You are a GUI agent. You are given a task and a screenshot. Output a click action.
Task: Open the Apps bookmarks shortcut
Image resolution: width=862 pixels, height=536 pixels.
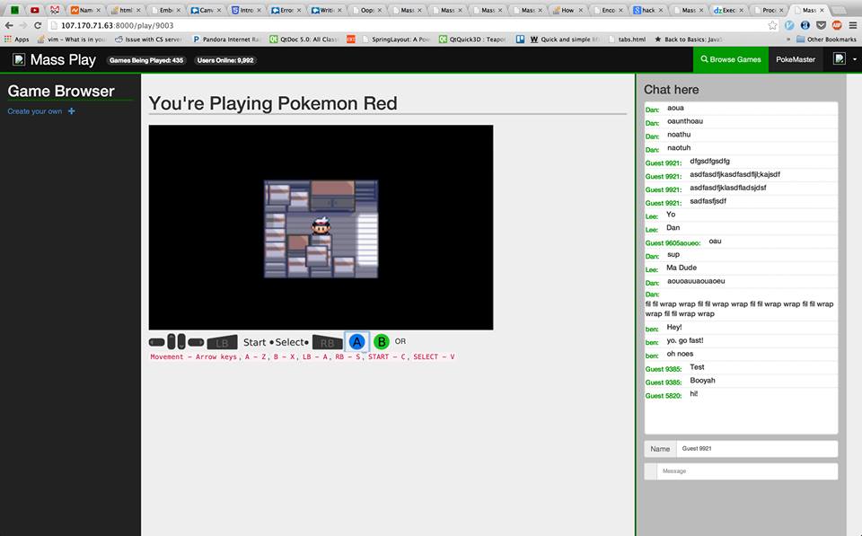tap(16, 40)
